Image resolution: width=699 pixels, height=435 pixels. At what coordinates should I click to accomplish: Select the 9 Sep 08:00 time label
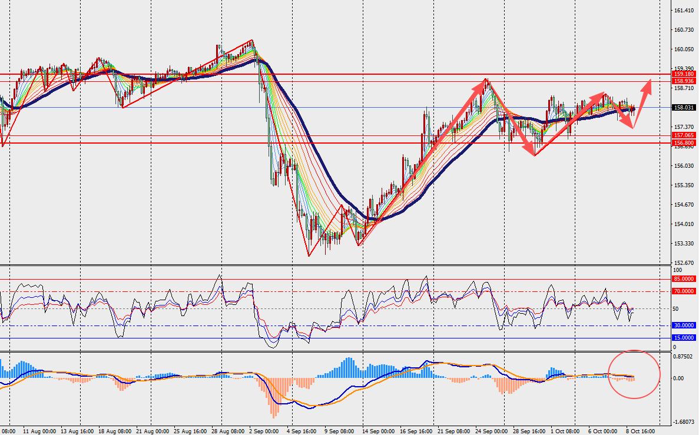pos(340,431)
